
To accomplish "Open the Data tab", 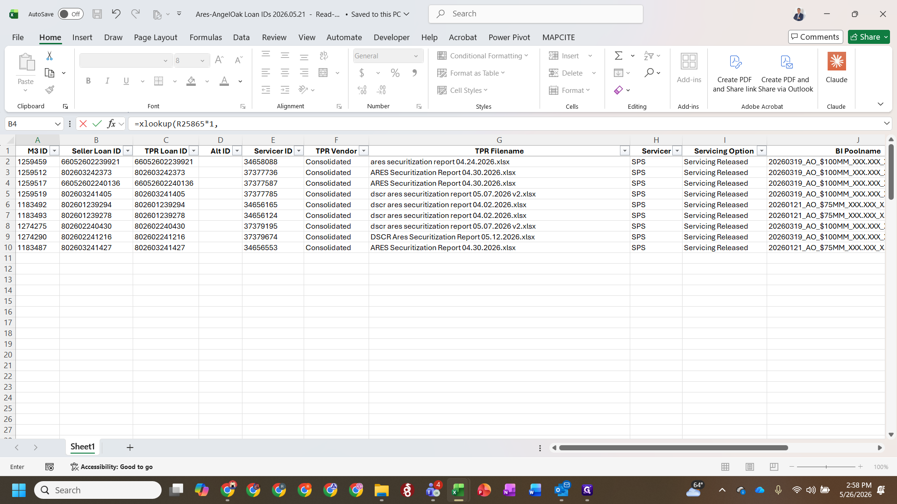I will (x=241, y=37).
